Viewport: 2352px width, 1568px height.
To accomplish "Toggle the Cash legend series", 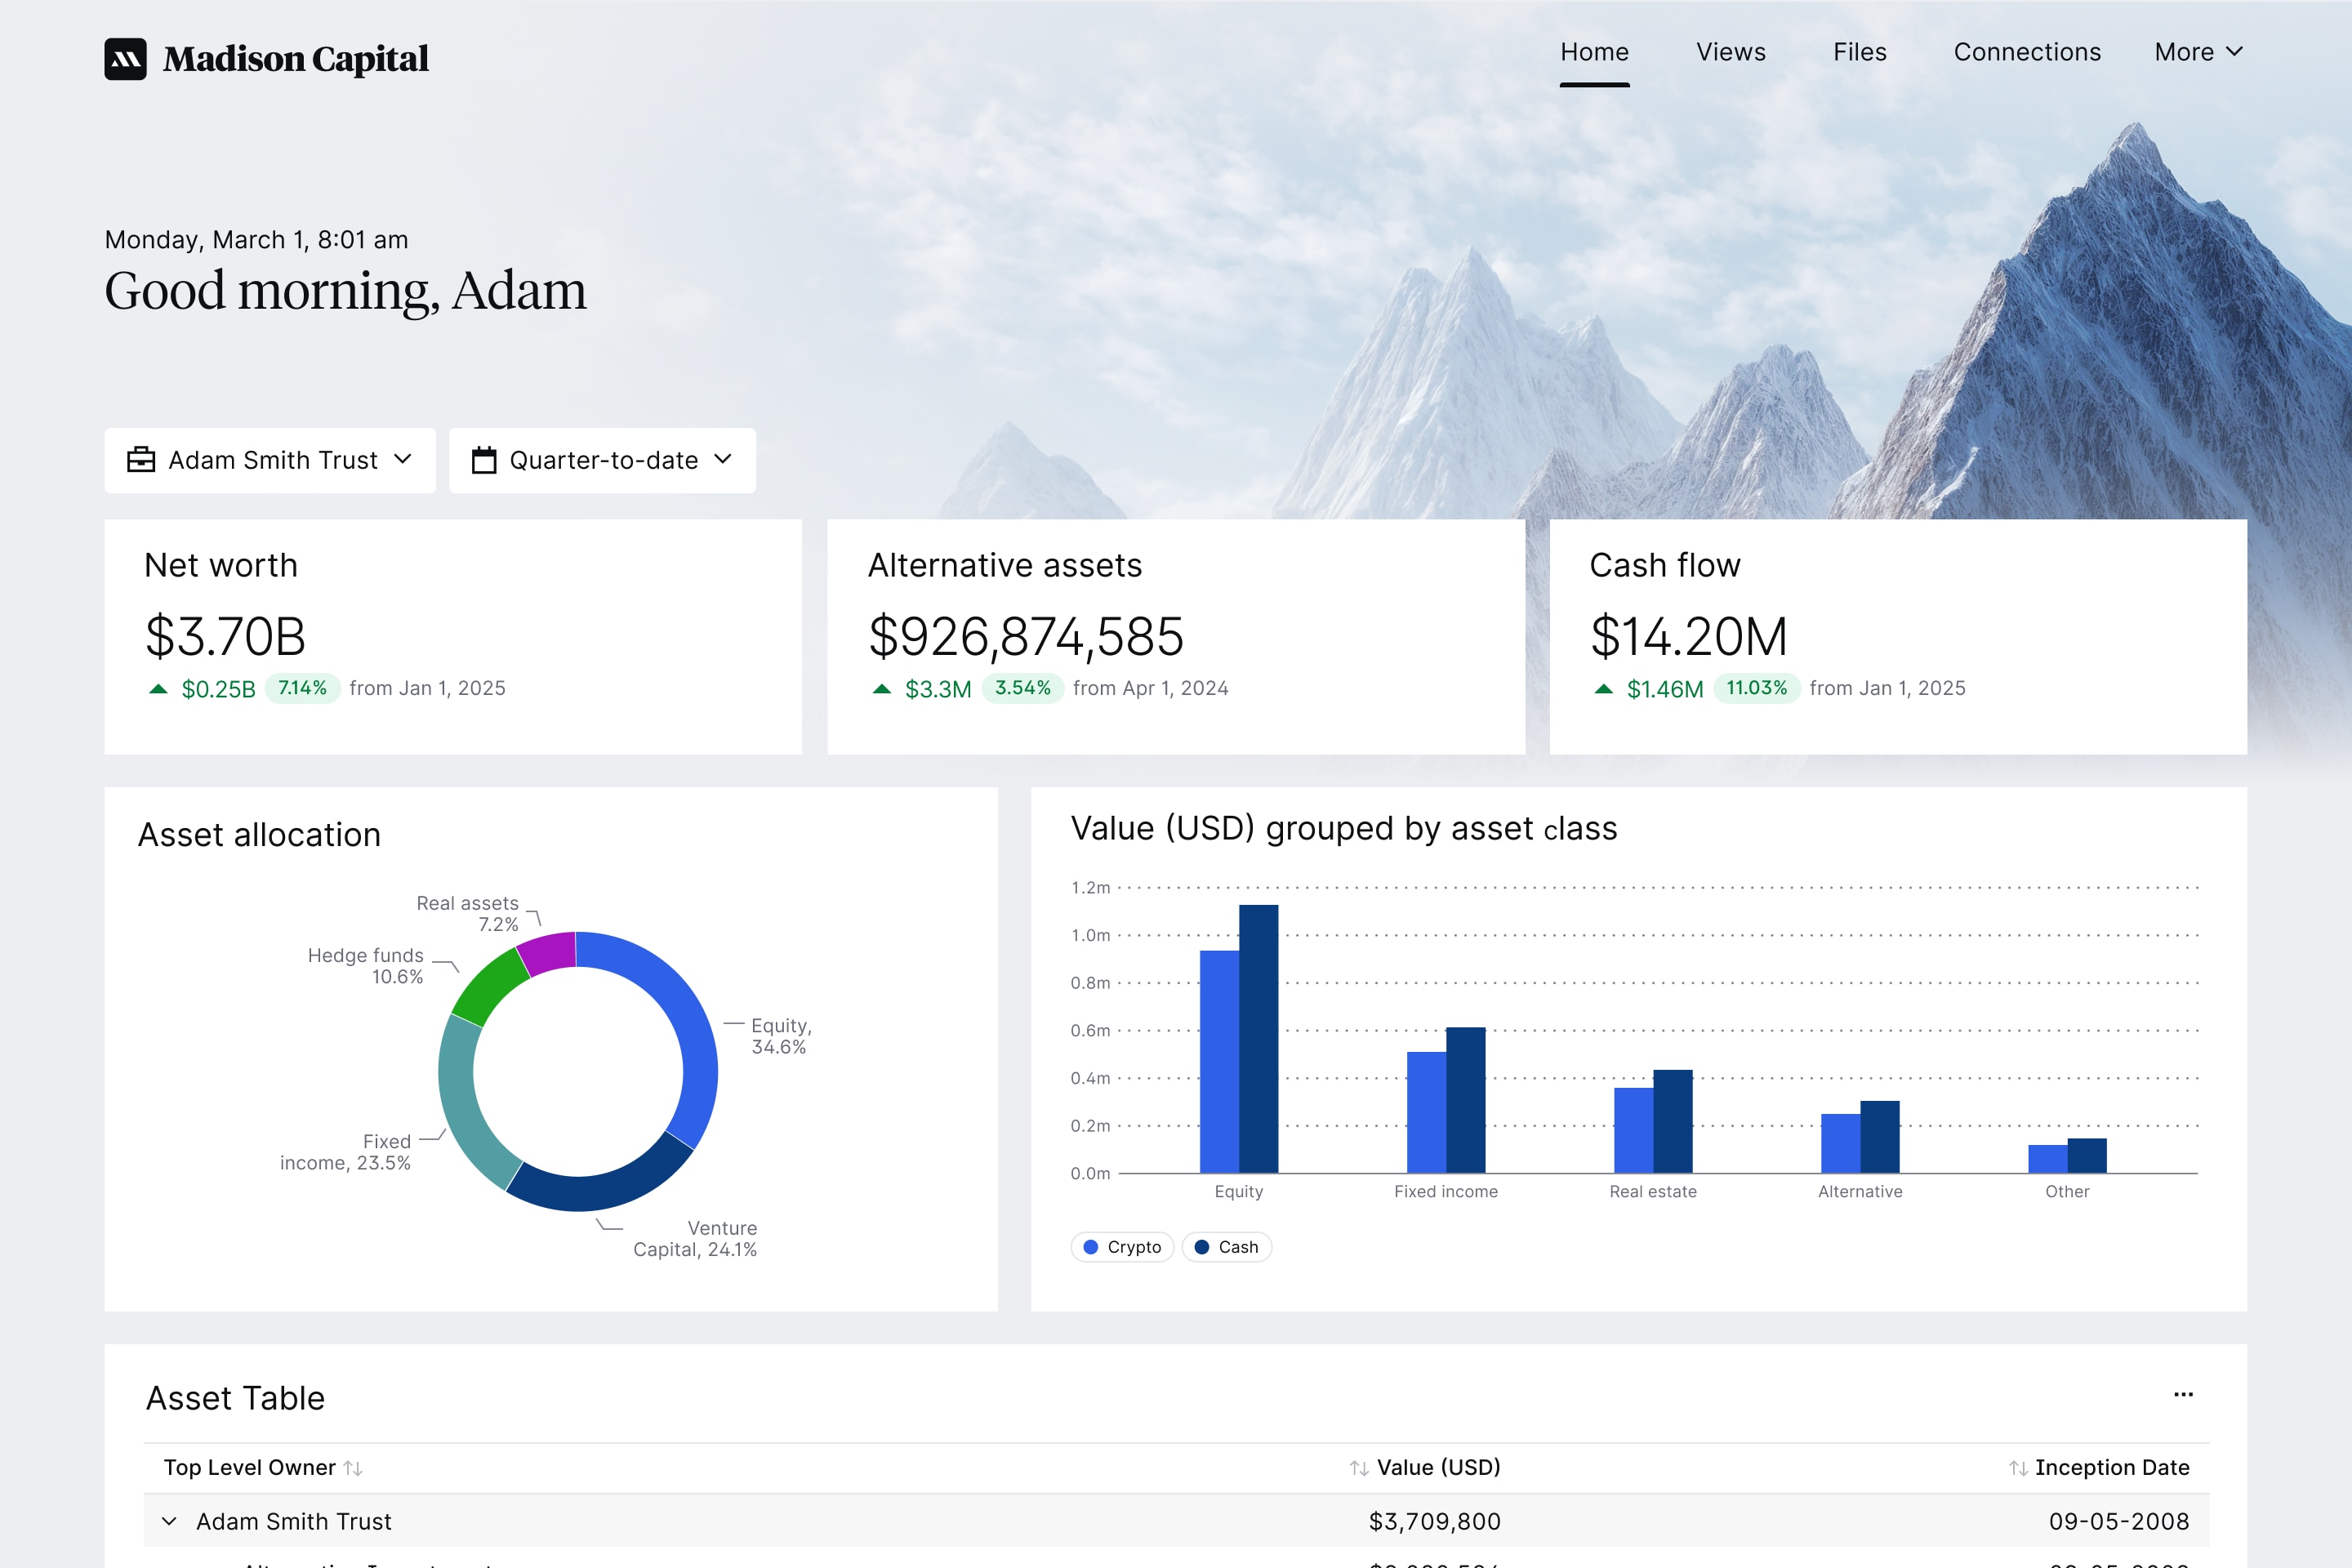I will pyautogui.click(x=1226, y=1247).
